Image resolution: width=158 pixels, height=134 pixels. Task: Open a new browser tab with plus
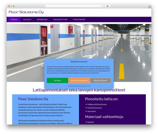(x=150, y=7)
